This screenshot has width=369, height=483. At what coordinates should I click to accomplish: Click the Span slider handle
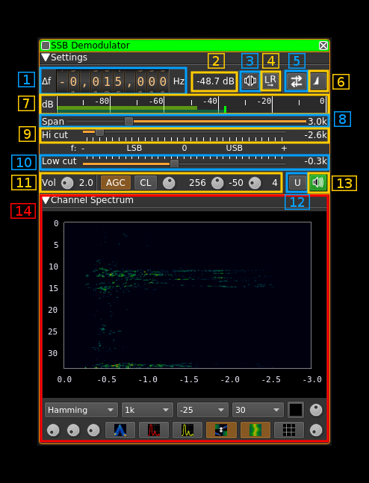pyautogui.click(x=129, y=122)
